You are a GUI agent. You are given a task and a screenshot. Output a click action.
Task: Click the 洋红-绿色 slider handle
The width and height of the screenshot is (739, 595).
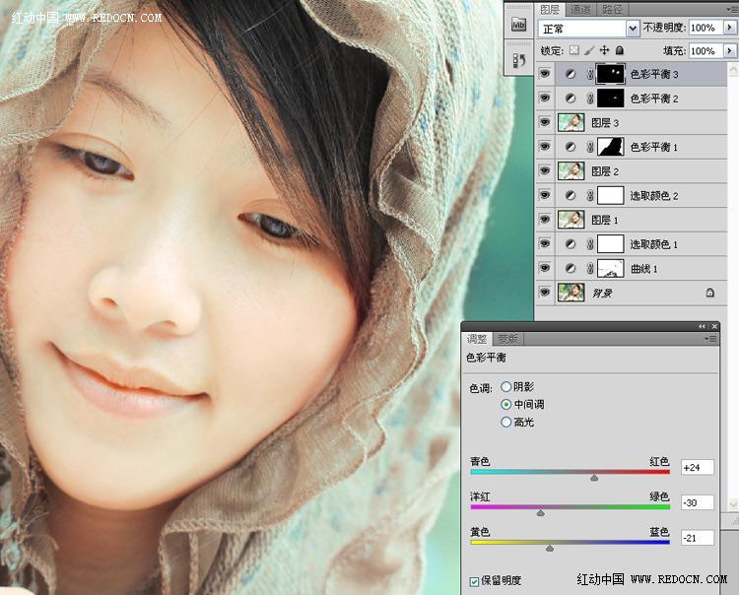click(x=541, y=512)
